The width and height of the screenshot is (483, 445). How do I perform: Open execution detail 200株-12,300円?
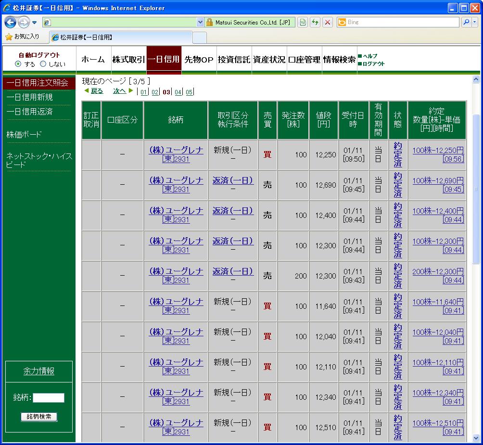pos(438,276)
